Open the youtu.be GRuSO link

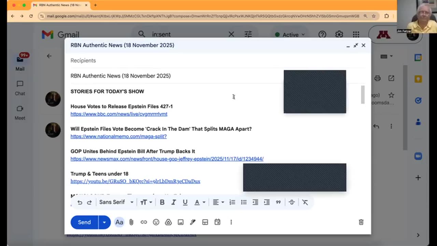(135, 181)
